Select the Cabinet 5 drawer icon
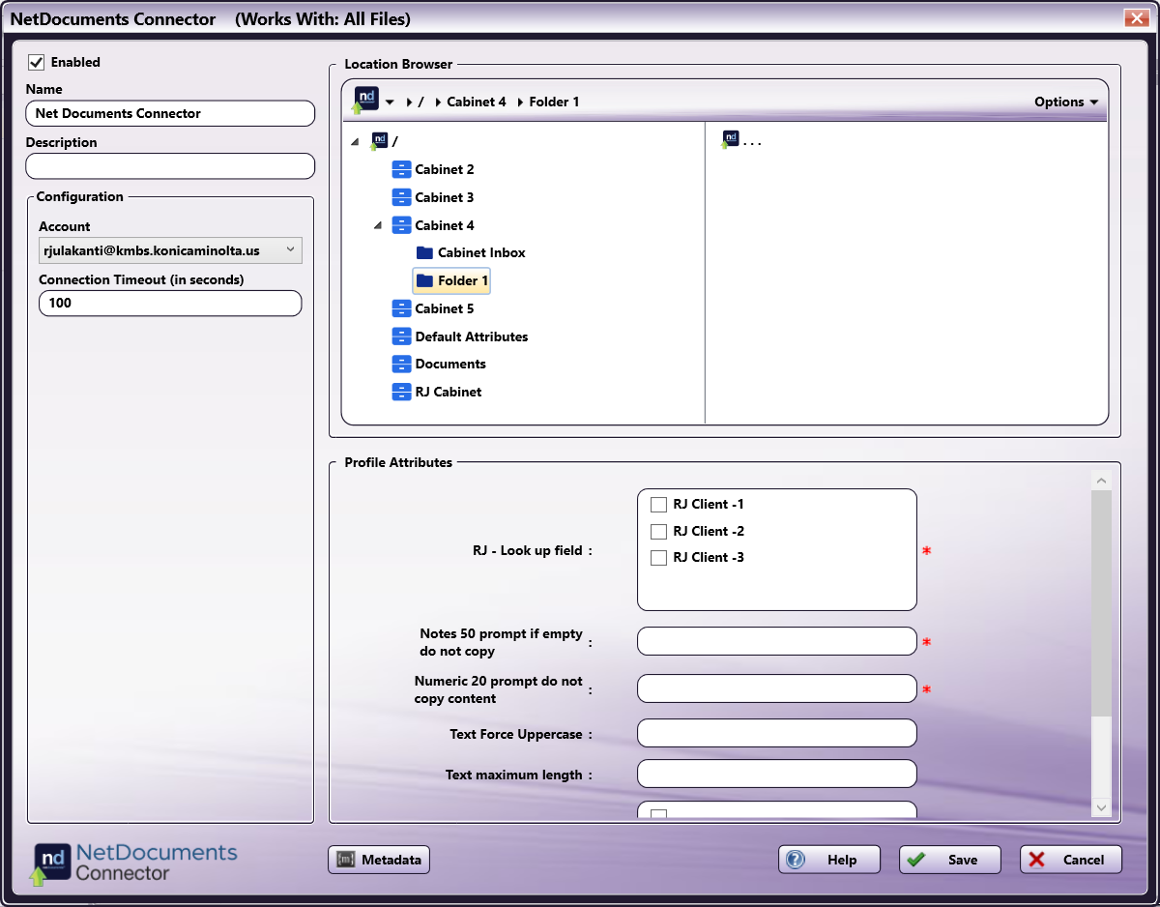Screen dimensions: 1160x907 (x=402, y=308)
